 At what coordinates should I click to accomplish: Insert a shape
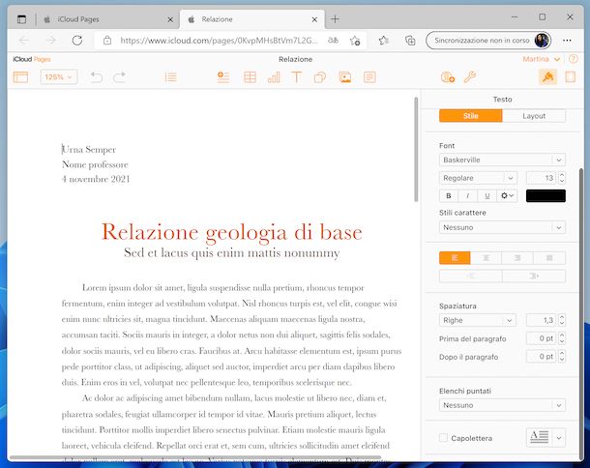point(320,77)
